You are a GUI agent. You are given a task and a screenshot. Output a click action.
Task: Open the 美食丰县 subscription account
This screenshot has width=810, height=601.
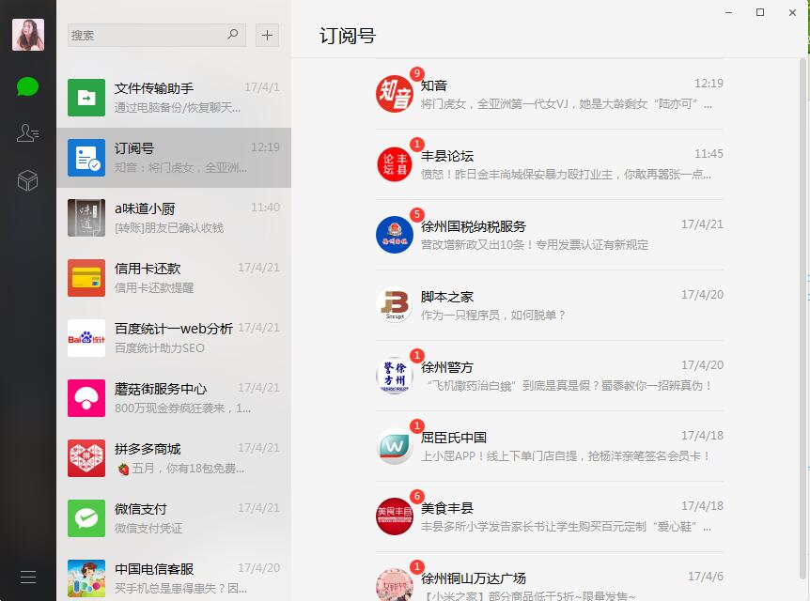549,516
